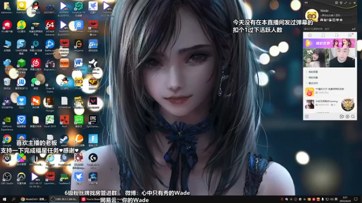Click the Wade avatar in YY
The width and height of the screenshot is (362, 203).
[x=312, y=15]
